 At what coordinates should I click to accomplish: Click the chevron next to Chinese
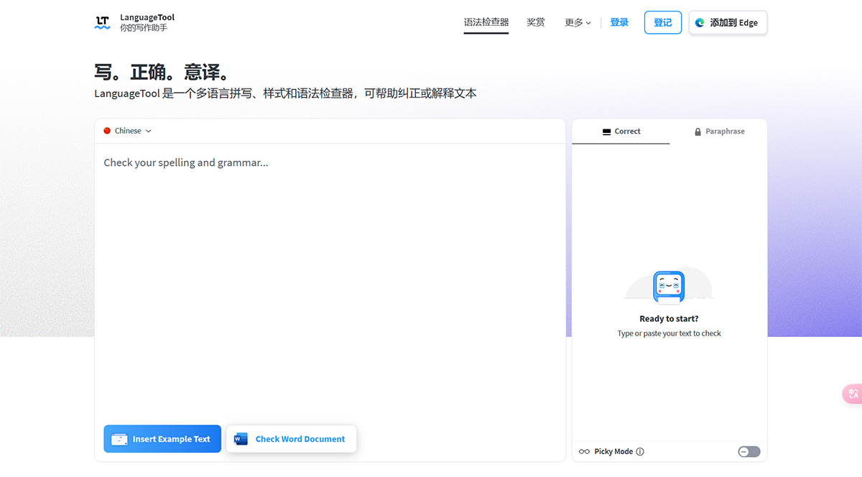tap(149, 131)
